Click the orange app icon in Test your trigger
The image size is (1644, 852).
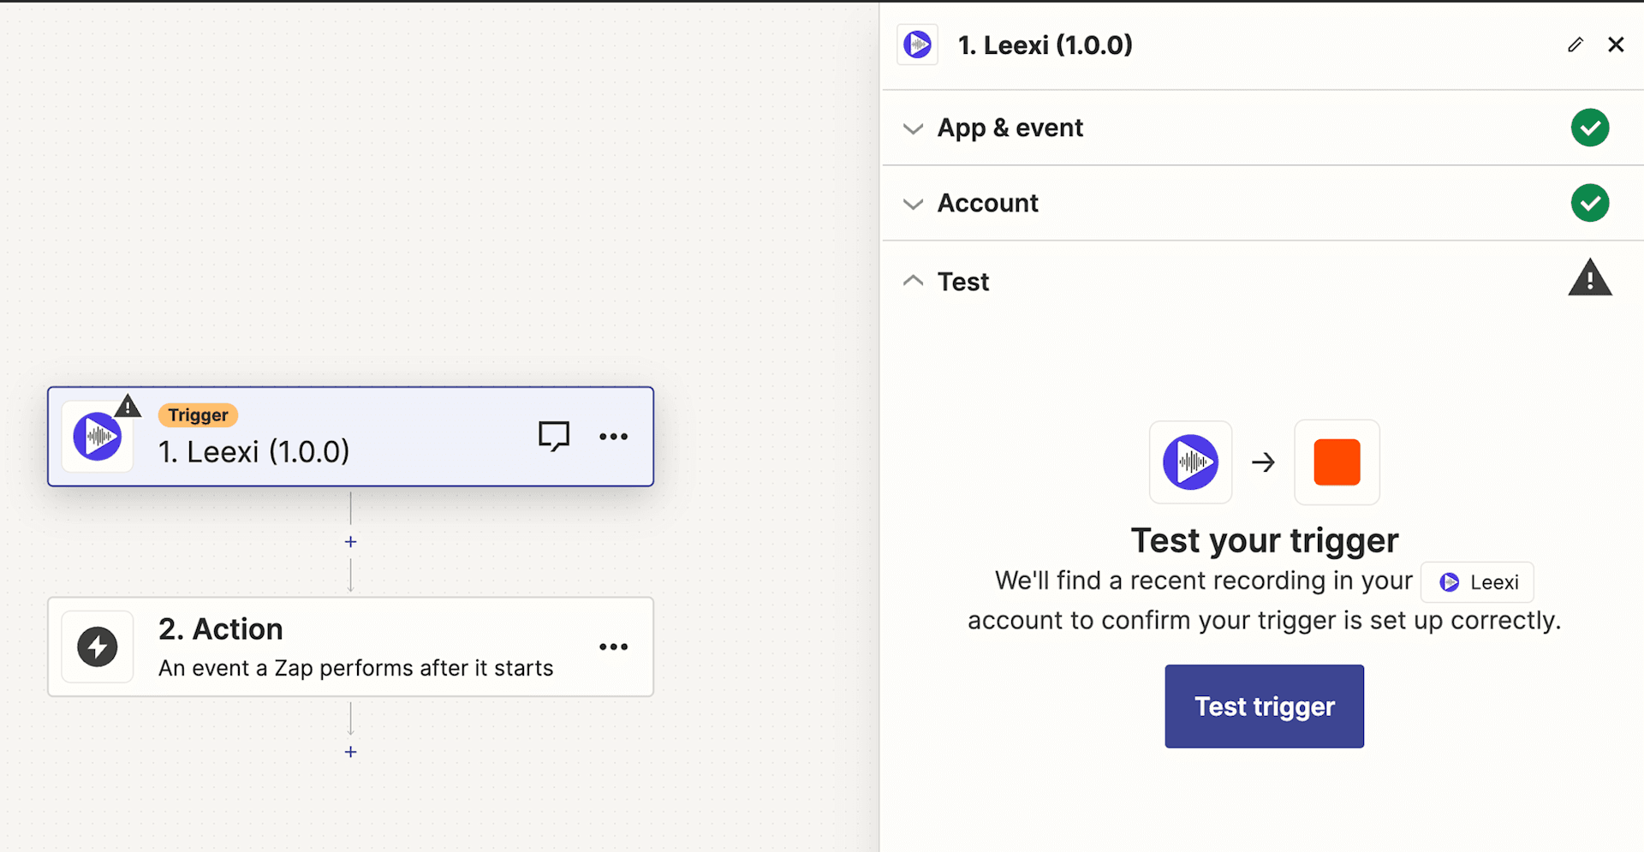(x=1337, y=462)
